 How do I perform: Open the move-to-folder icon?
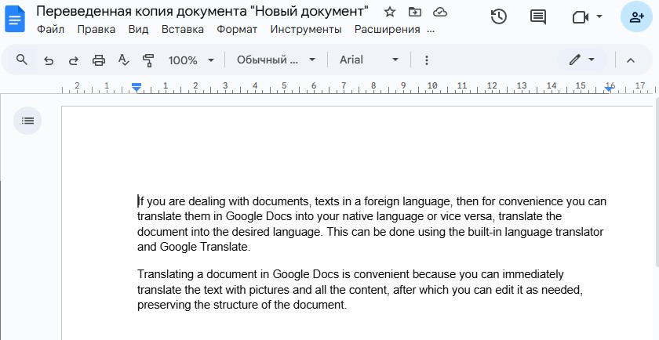coord(415,13)
